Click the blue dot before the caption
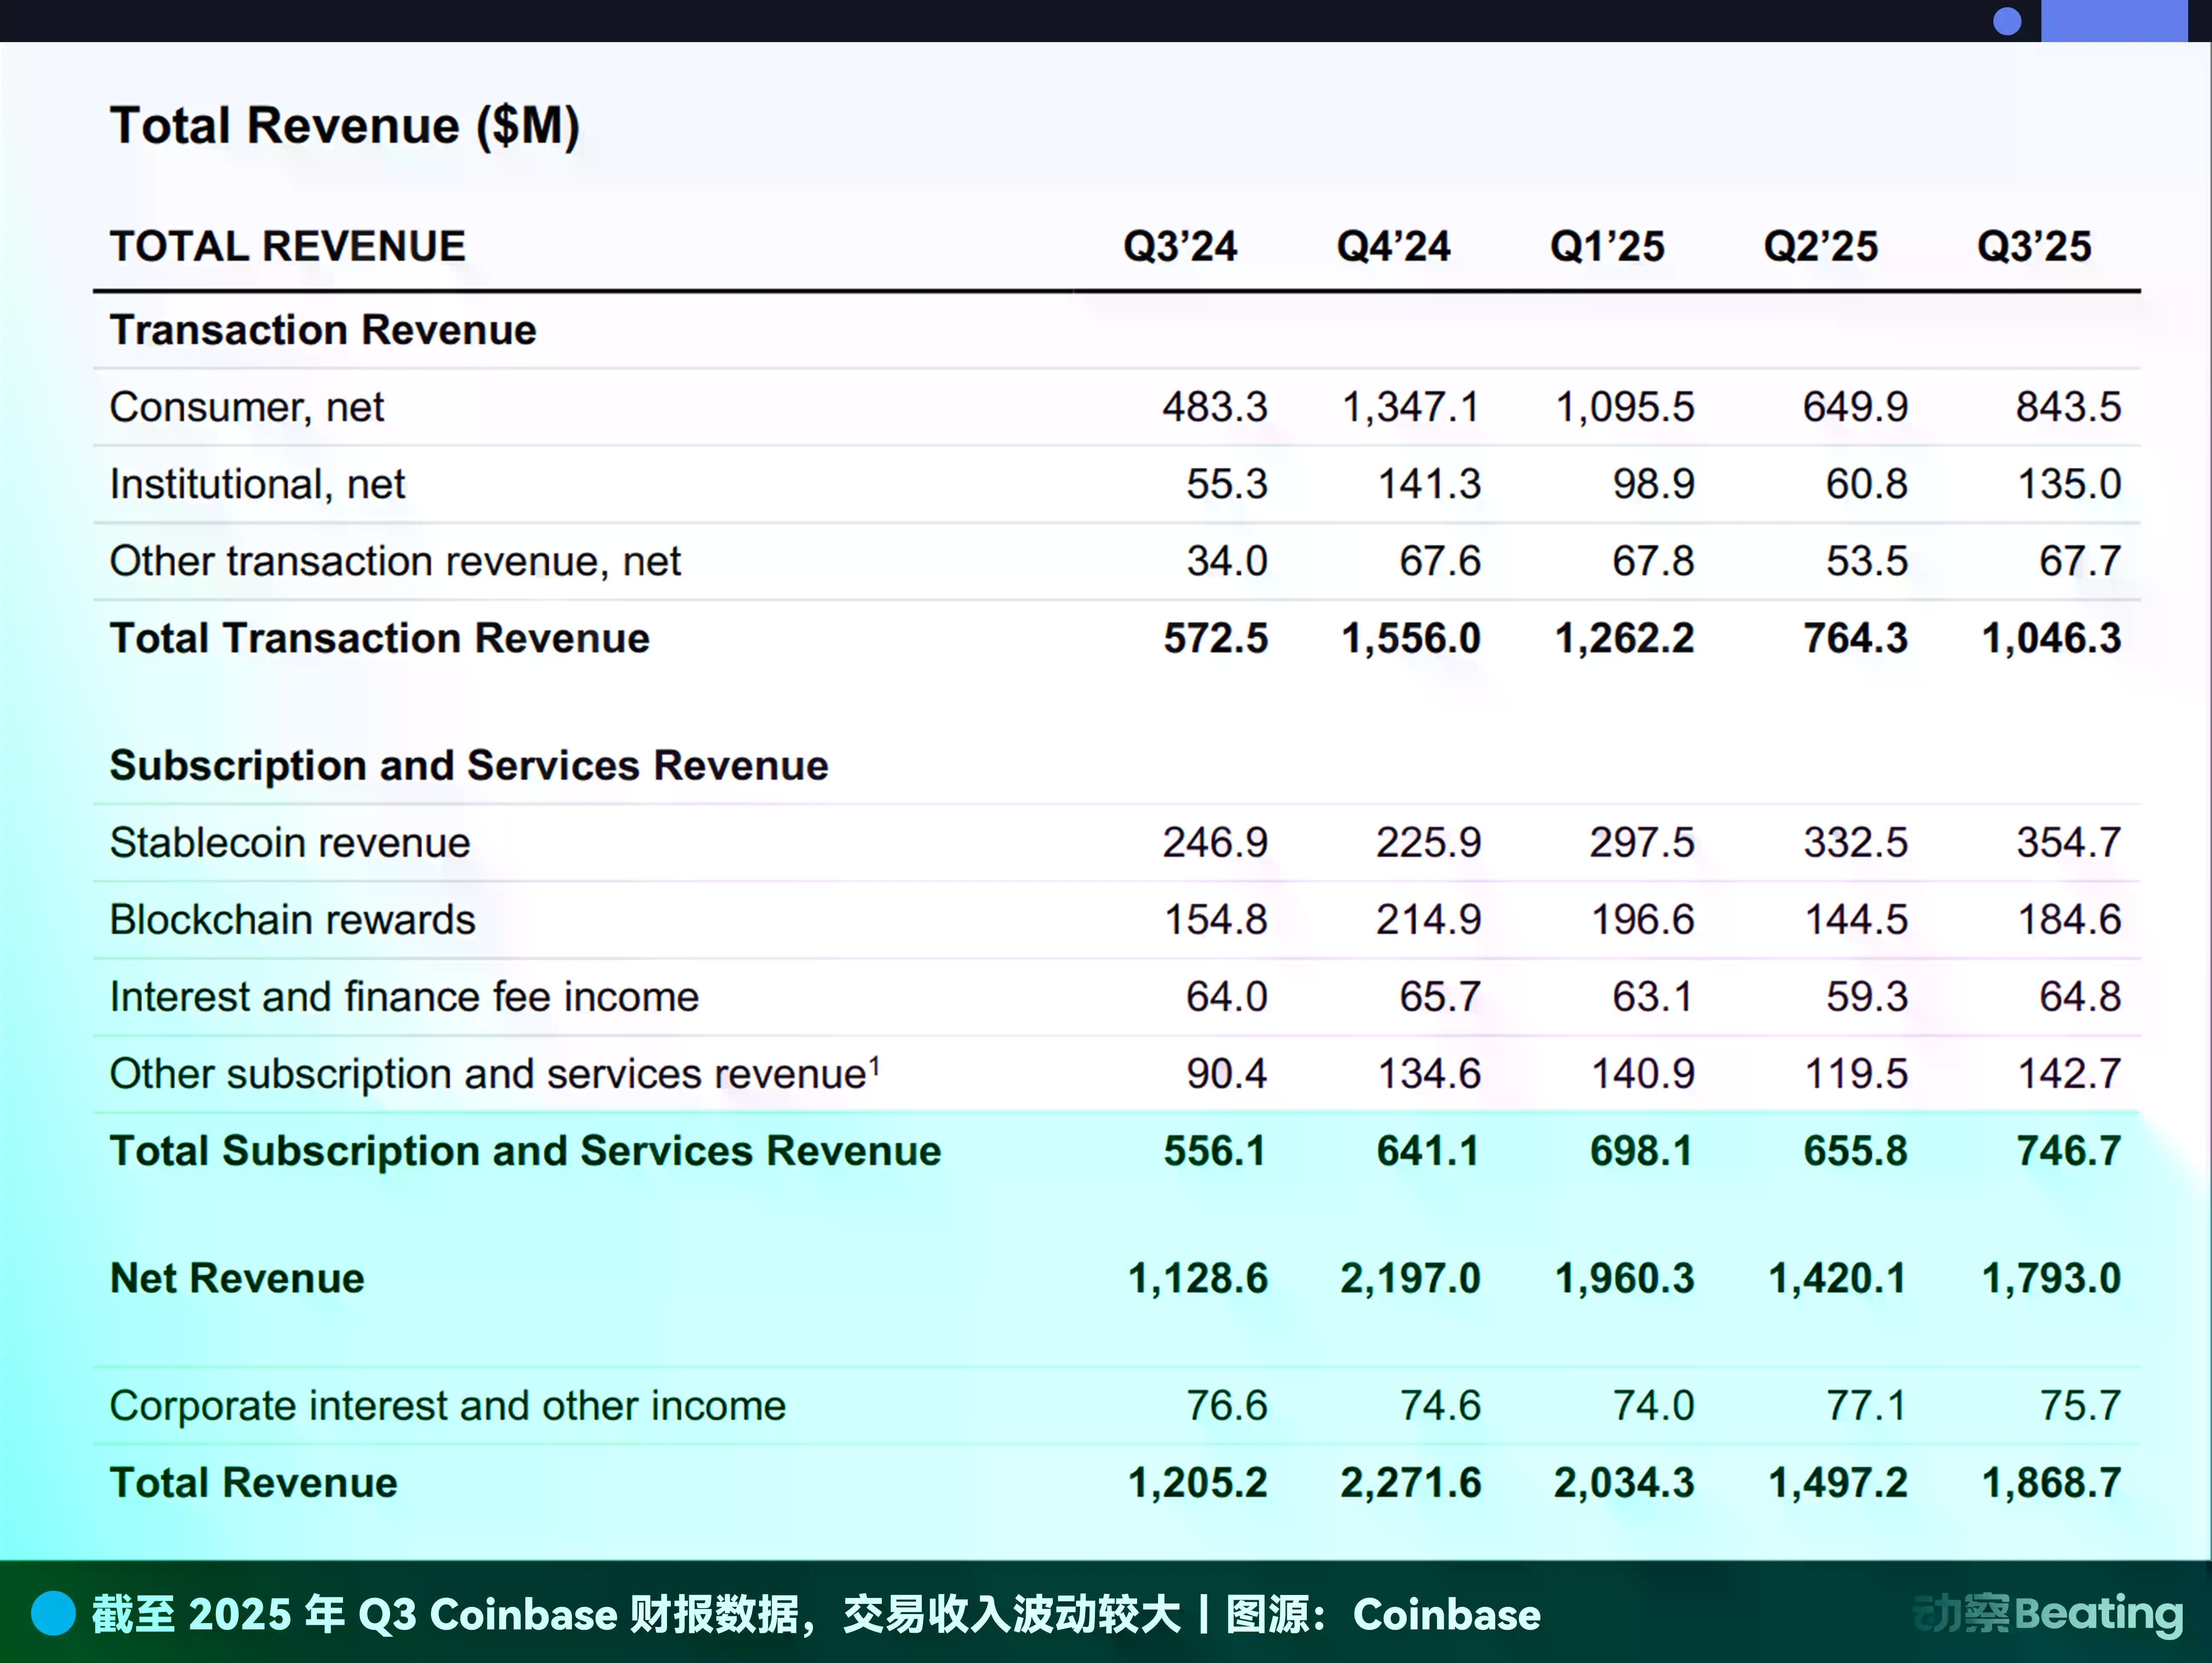This screenshot has width=2212, height=1663. [53, 1613]
